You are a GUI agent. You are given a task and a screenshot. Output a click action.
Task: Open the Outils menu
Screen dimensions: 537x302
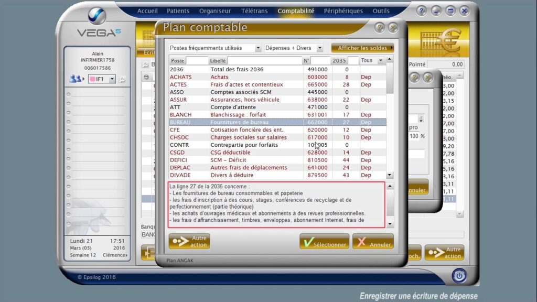tap(381, 10)
